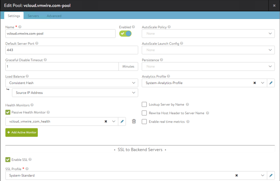The width and height of the screenshot is (280, 181).
Task: Expand the AutoScale Policy dropdown
Action: (x=208, y=34)
